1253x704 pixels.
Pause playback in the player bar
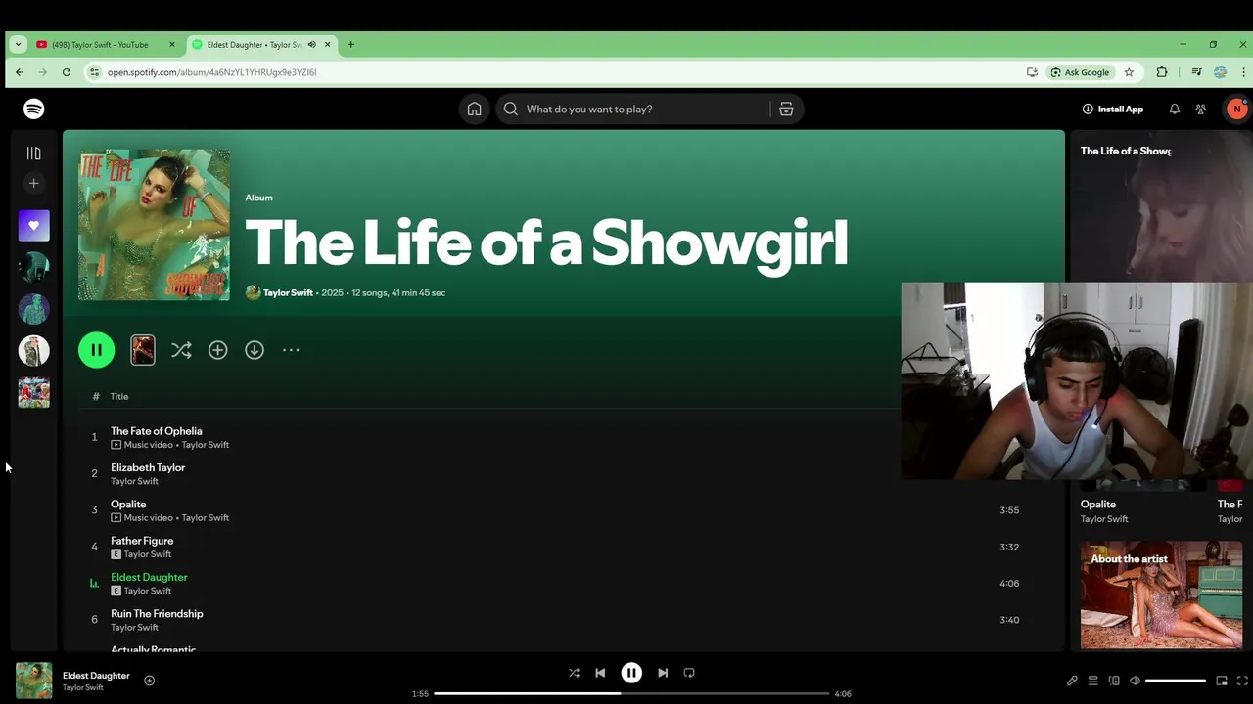click(x=631, y=673)
